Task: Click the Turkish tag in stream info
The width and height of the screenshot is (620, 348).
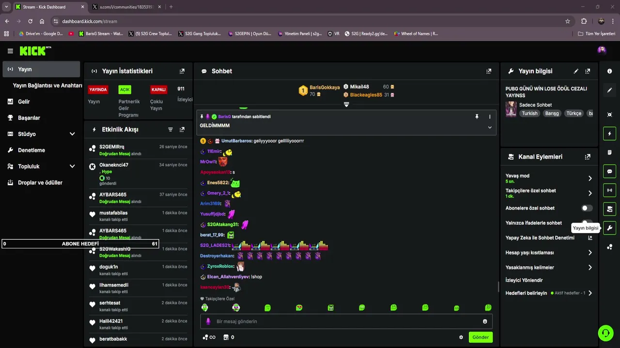Action: pyautogui.click(x=529, y=113)
